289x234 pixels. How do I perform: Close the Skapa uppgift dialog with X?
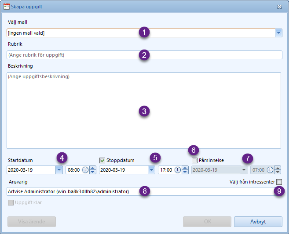click(279, 7)
